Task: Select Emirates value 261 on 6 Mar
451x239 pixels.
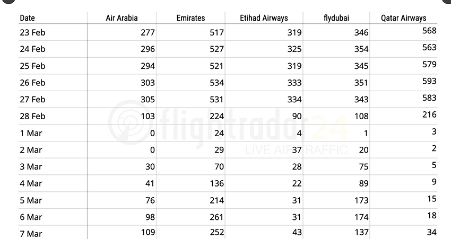Action: [216, 217]
